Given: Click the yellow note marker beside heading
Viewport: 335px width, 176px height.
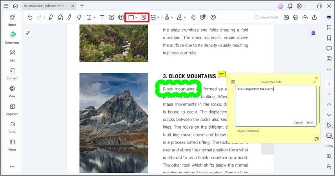Looking at the screenshot, I should [x=222, y=74].
